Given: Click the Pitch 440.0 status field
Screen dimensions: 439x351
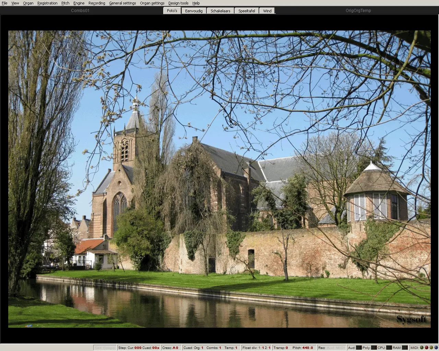Looking at the screenshot, I should [303, 348].
